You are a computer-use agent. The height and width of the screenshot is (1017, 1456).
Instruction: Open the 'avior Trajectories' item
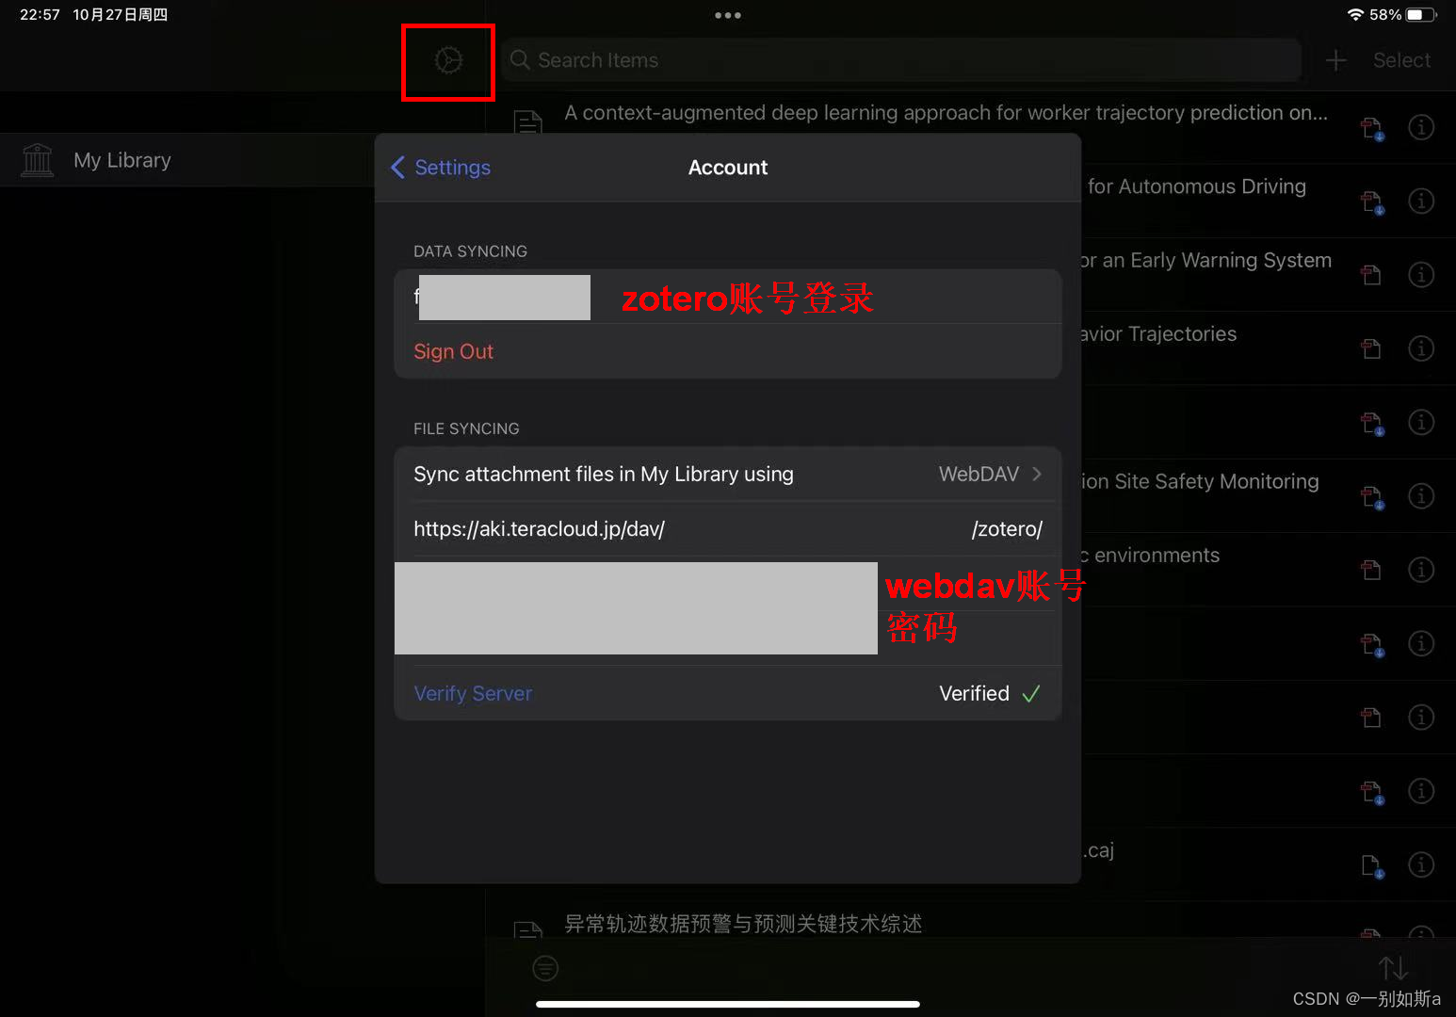(x=1159, y=334)
